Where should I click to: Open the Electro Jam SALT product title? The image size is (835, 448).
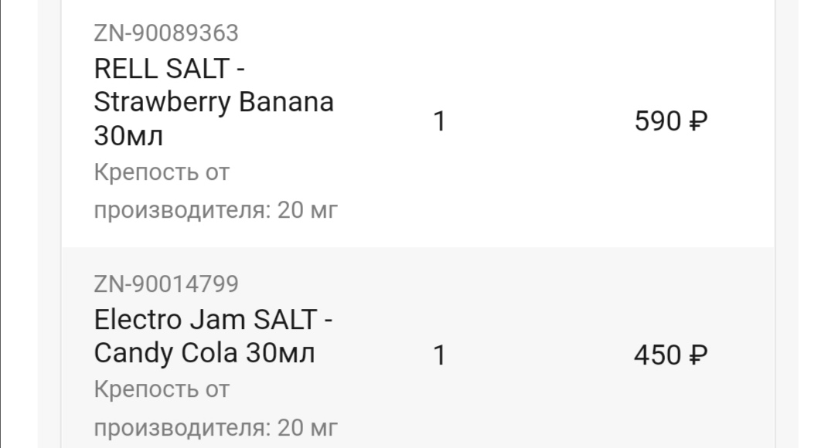click(x=213, y=336)
